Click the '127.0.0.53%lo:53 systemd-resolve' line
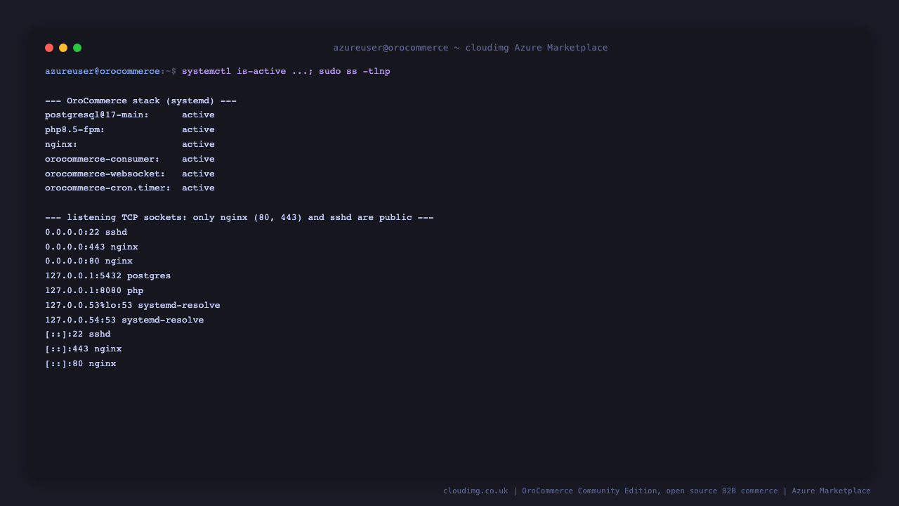This screenshot has width=899, height=506. coord(133,305)
